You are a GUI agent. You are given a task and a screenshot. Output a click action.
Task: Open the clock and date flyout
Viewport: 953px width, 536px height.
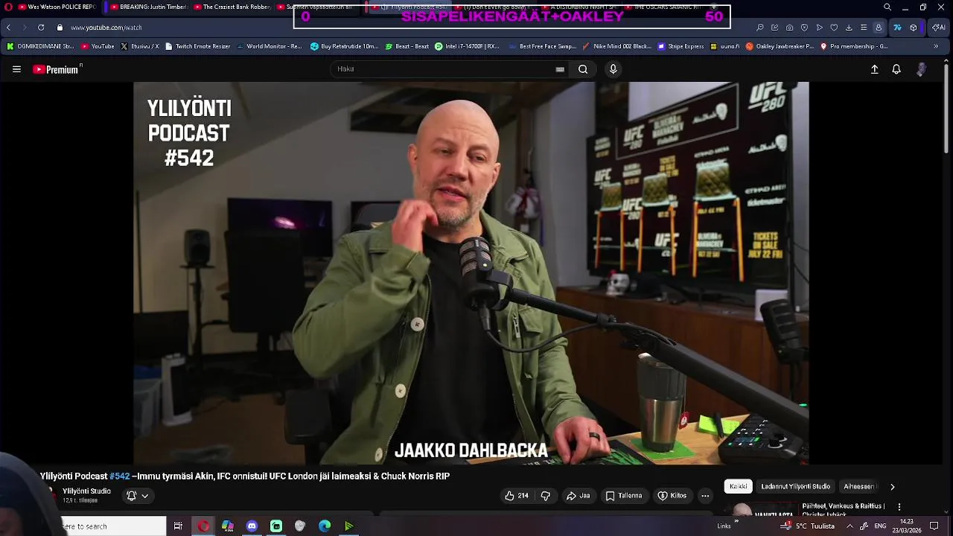(x=906, y=526)
